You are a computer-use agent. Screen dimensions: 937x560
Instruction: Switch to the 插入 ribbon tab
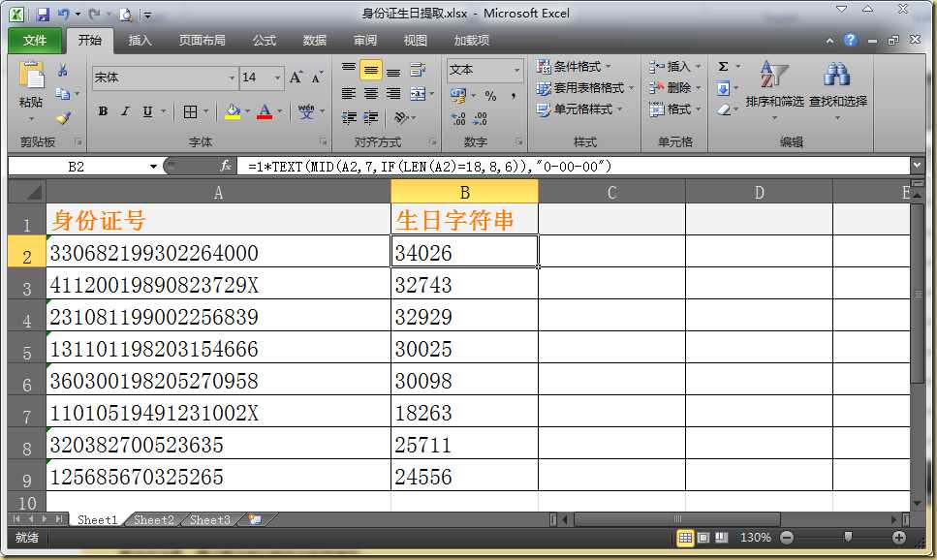point(140,40)
